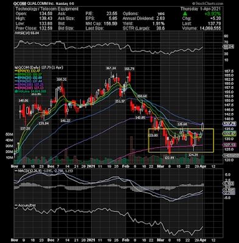
Task: Select the Annual Dividend value 2.63
Action: pyautogui.click(x=161, y=18)
